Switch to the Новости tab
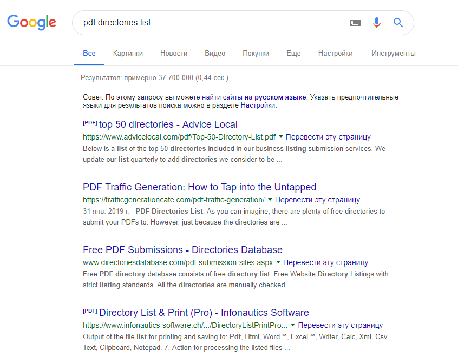458x363 pixels. coord(174,54)
